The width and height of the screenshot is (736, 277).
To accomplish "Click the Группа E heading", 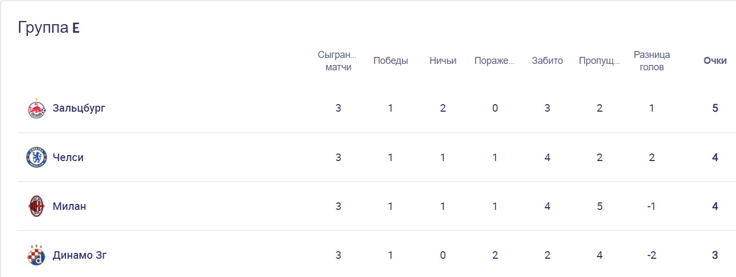I will coord(48,28).
